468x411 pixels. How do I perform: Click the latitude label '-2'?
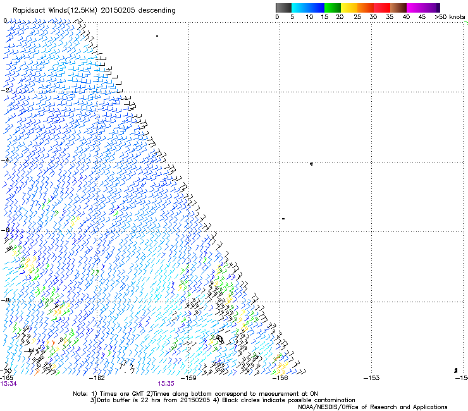[5, 90]
